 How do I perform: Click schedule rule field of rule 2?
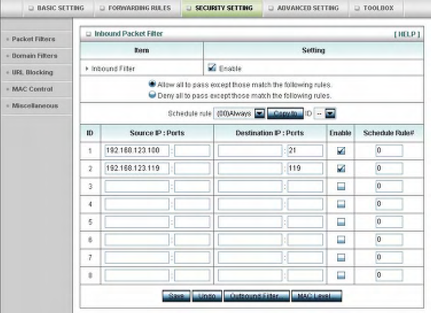coord(389,169)
